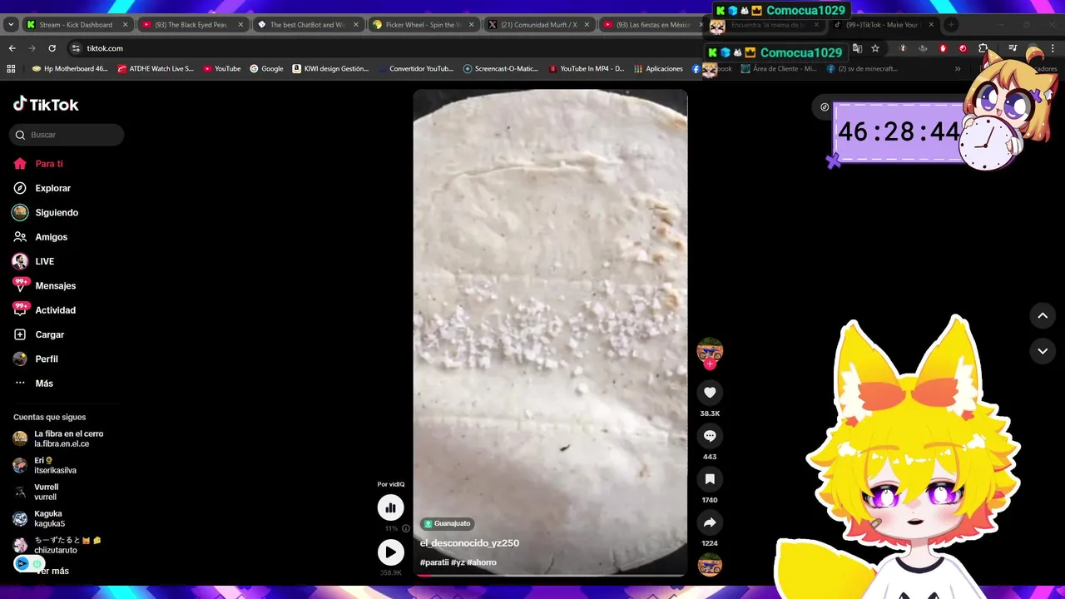This screenshot has width=1065, height=599.
Task: Click the #ahorro hashtag
Action: coord(482,562)
